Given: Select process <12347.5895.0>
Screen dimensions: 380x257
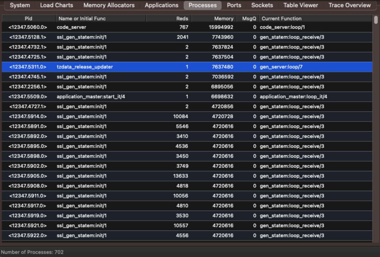Looking at the screenshot, I should click(x=187, y=146).
